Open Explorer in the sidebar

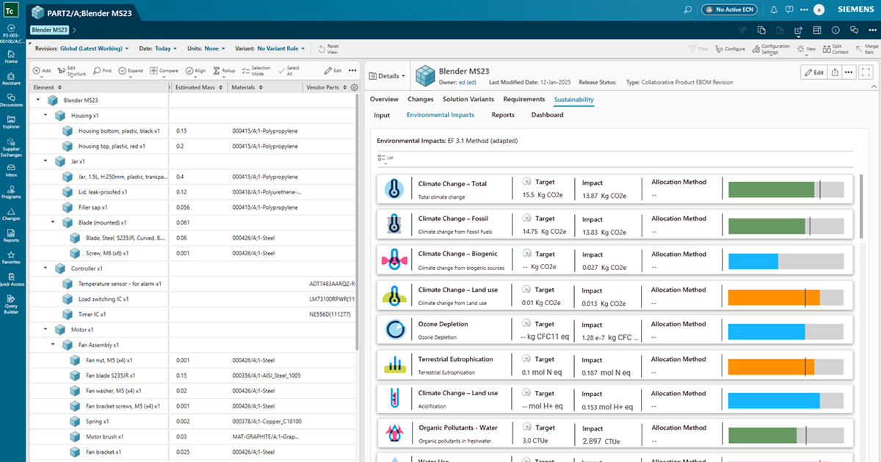coord(11,121)
